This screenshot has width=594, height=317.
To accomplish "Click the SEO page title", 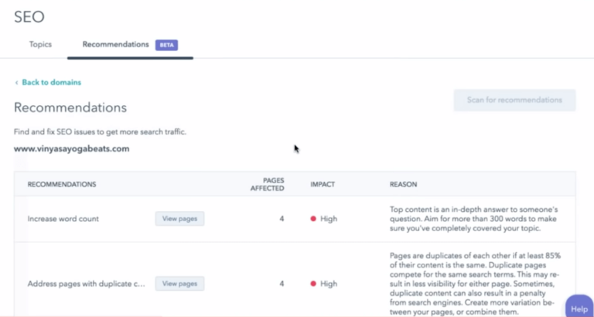I will coord(29,15).
